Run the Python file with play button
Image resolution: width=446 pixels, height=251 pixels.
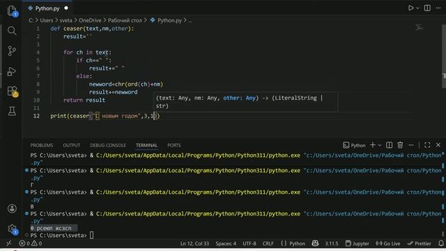pyautogui.click(x=410, y=8)
